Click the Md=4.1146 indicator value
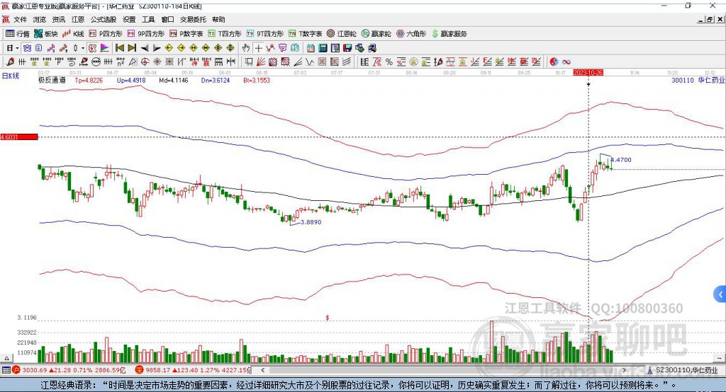The width and height of the screenshot is (726, 392). click(174, 80)
